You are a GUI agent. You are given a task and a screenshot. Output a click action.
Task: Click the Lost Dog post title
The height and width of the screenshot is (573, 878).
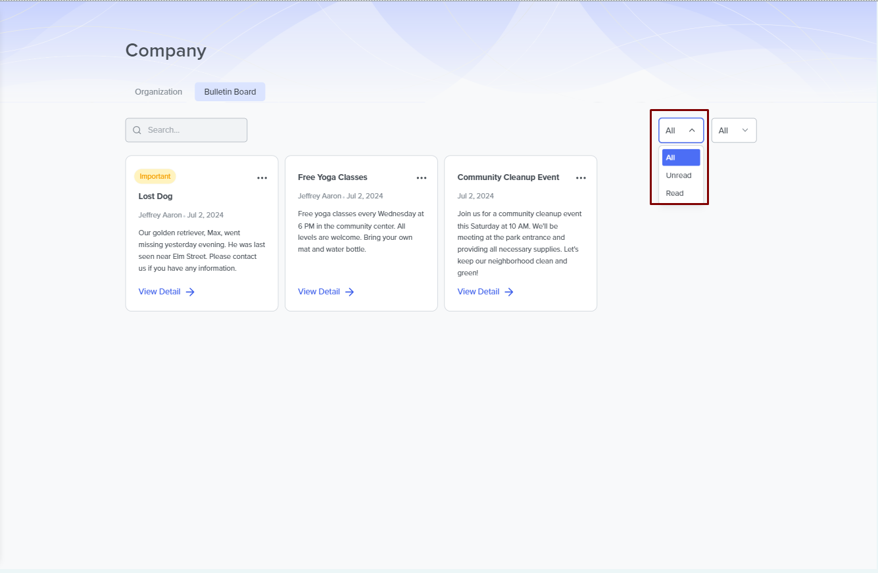coord(155,196)
